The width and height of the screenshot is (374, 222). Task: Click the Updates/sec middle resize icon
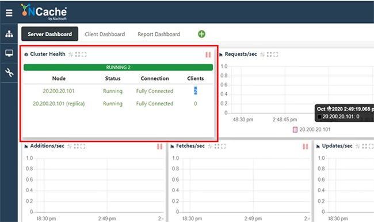[x=364, y=146]
